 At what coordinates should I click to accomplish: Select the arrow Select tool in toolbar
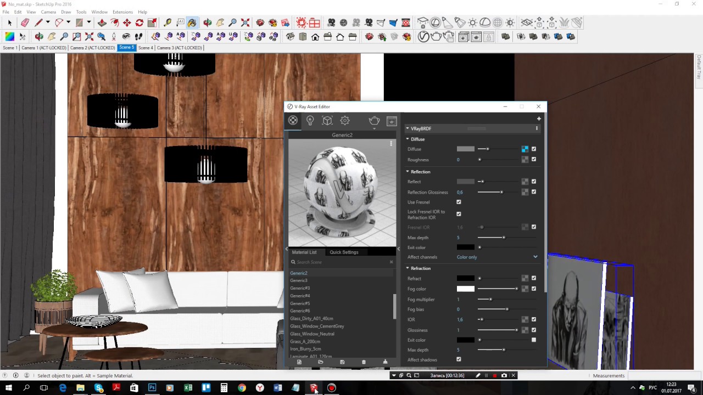point(9,22)
